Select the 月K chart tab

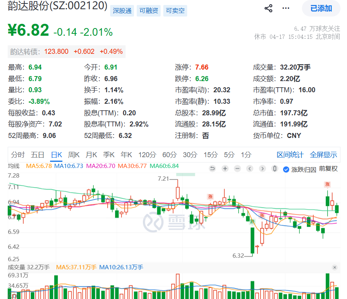pyautogui.click(x=91, y=155)
